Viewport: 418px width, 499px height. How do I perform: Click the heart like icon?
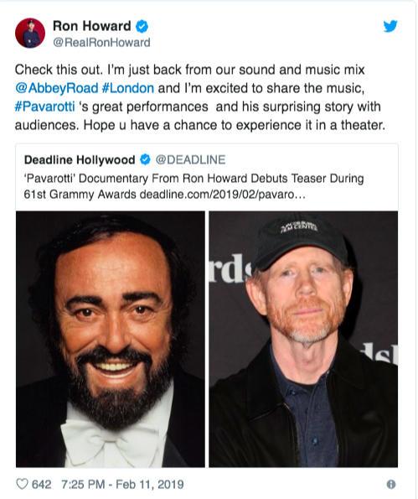click(22, 484)
